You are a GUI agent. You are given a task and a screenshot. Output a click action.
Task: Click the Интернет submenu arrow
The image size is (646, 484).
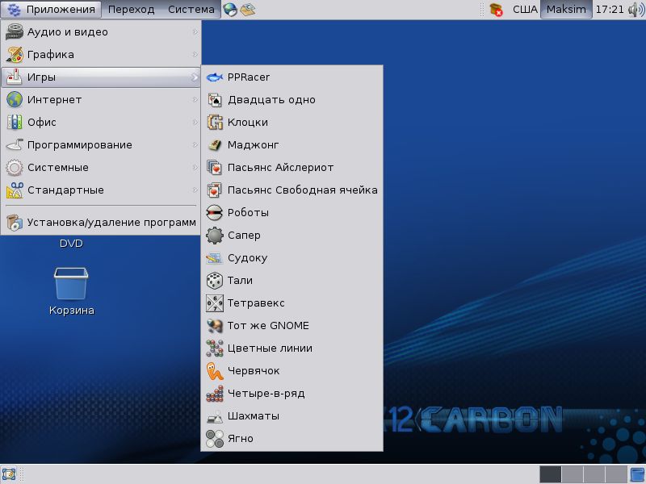195,99
